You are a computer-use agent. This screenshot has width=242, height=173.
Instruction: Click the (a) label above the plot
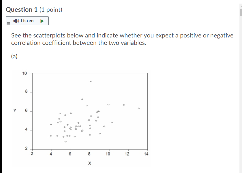tap(14, 56)
